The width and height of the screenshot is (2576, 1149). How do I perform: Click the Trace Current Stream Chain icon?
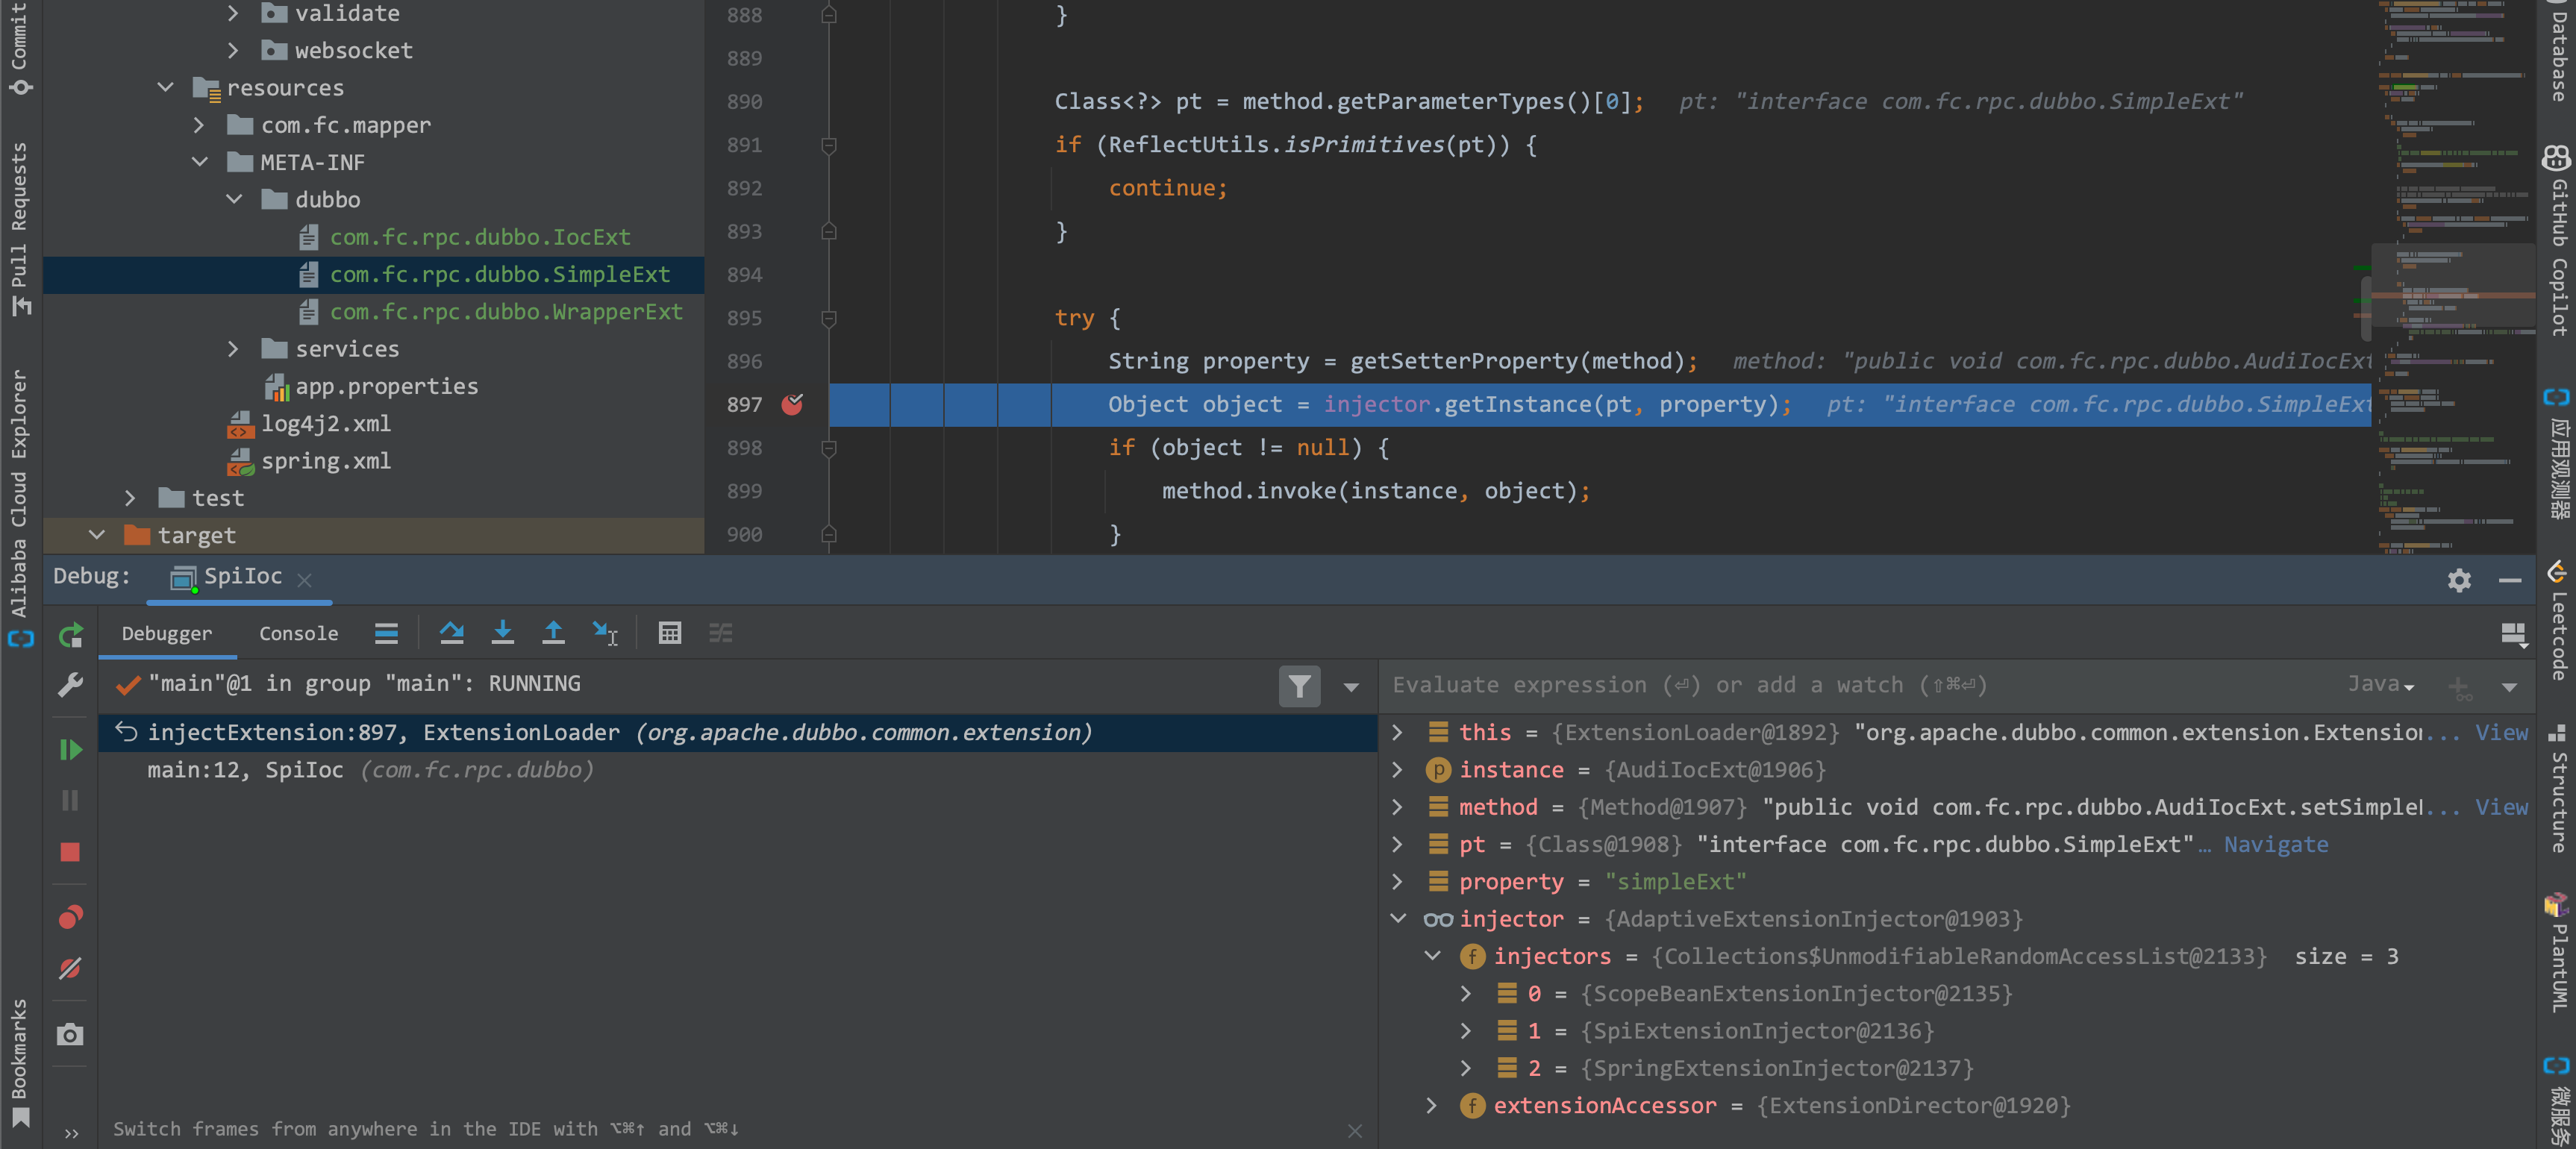click(x=720, y=633)
